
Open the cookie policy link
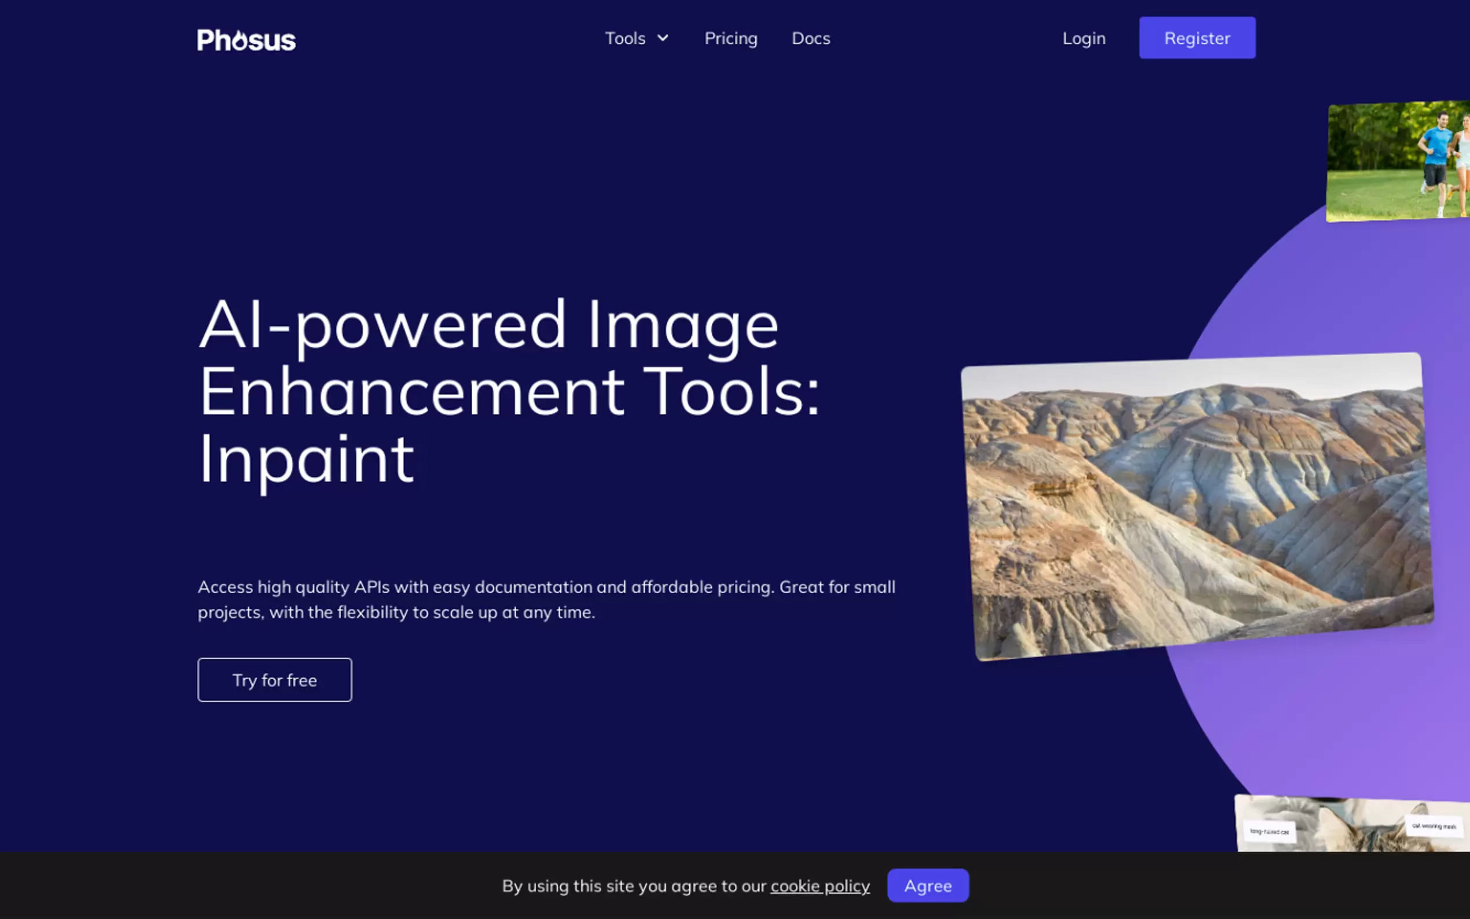pos(819,885)
